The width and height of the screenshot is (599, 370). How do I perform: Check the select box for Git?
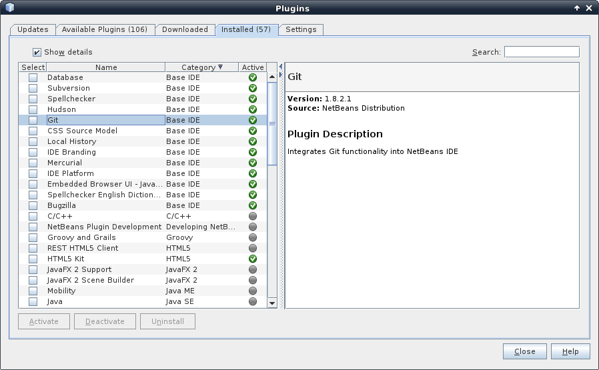tap(33, 120)
